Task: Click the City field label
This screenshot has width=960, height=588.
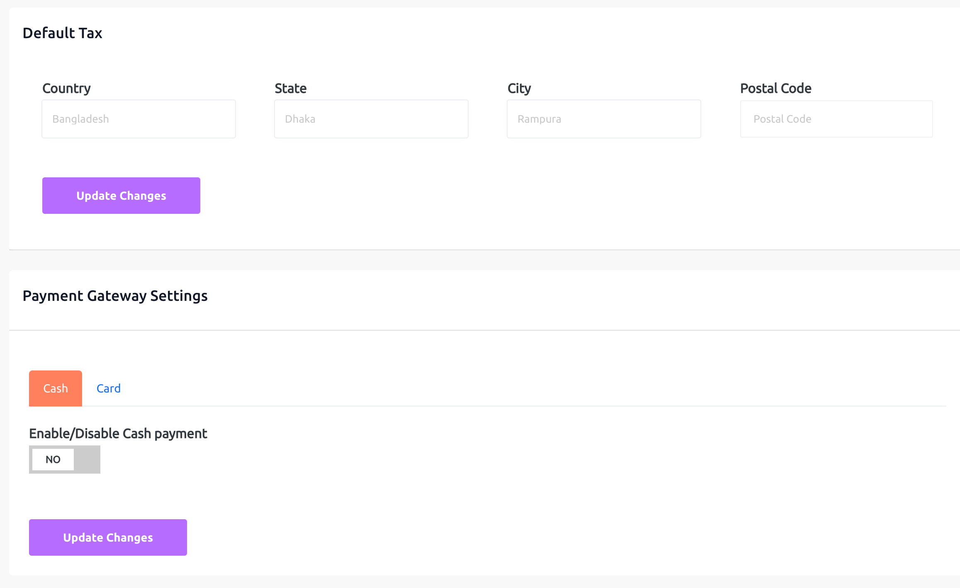Action: coord(519,88)
